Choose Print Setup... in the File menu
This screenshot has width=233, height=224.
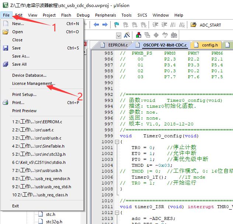(42, 94)
